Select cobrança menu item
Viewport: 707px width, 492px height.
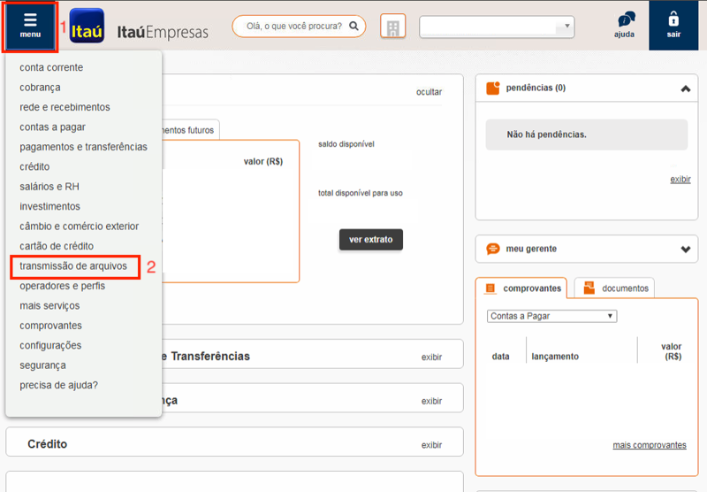40,87
